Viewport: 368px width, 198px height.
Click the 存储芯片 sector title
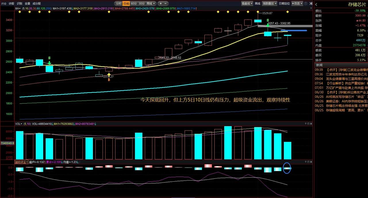tap(357, 4)
